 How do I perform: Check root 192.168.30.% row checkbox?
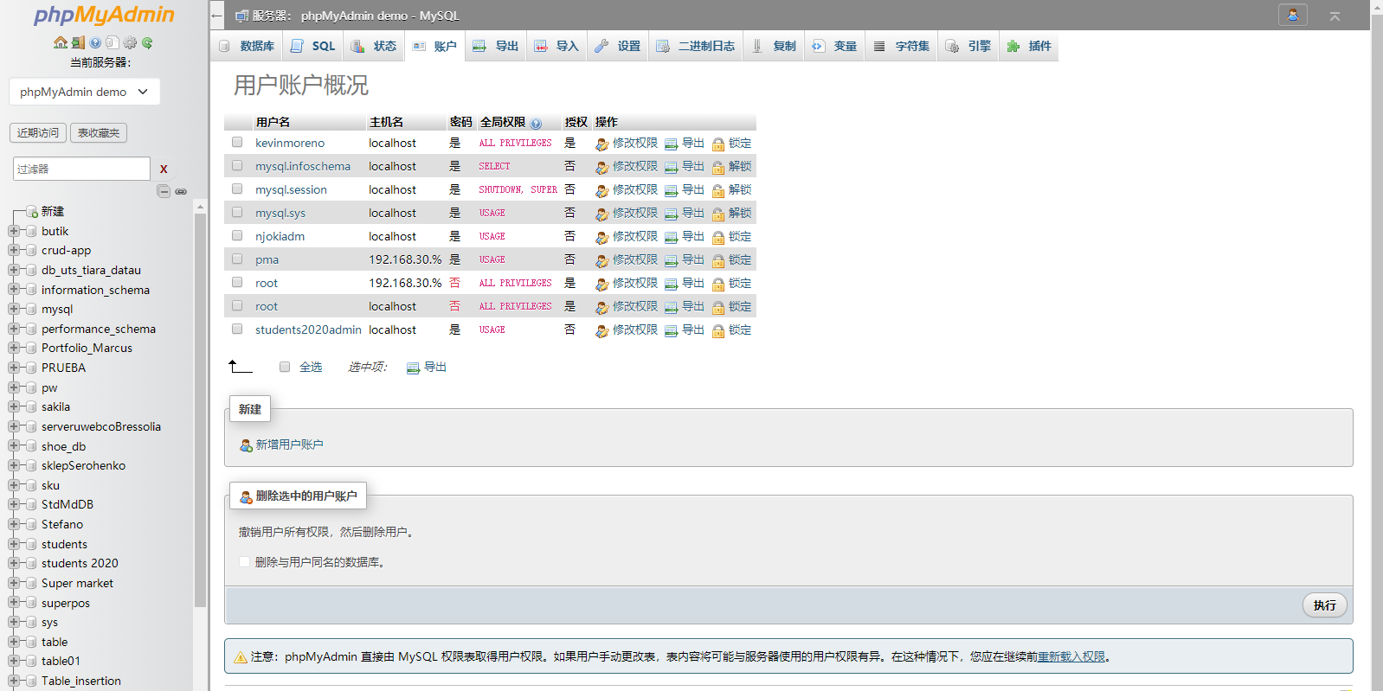pyautogui.click(x=237, y=282)
